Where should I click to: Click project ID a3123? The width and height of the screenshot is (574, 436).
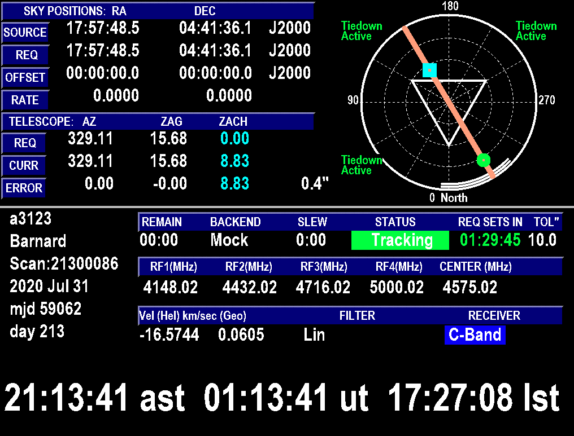31,219
